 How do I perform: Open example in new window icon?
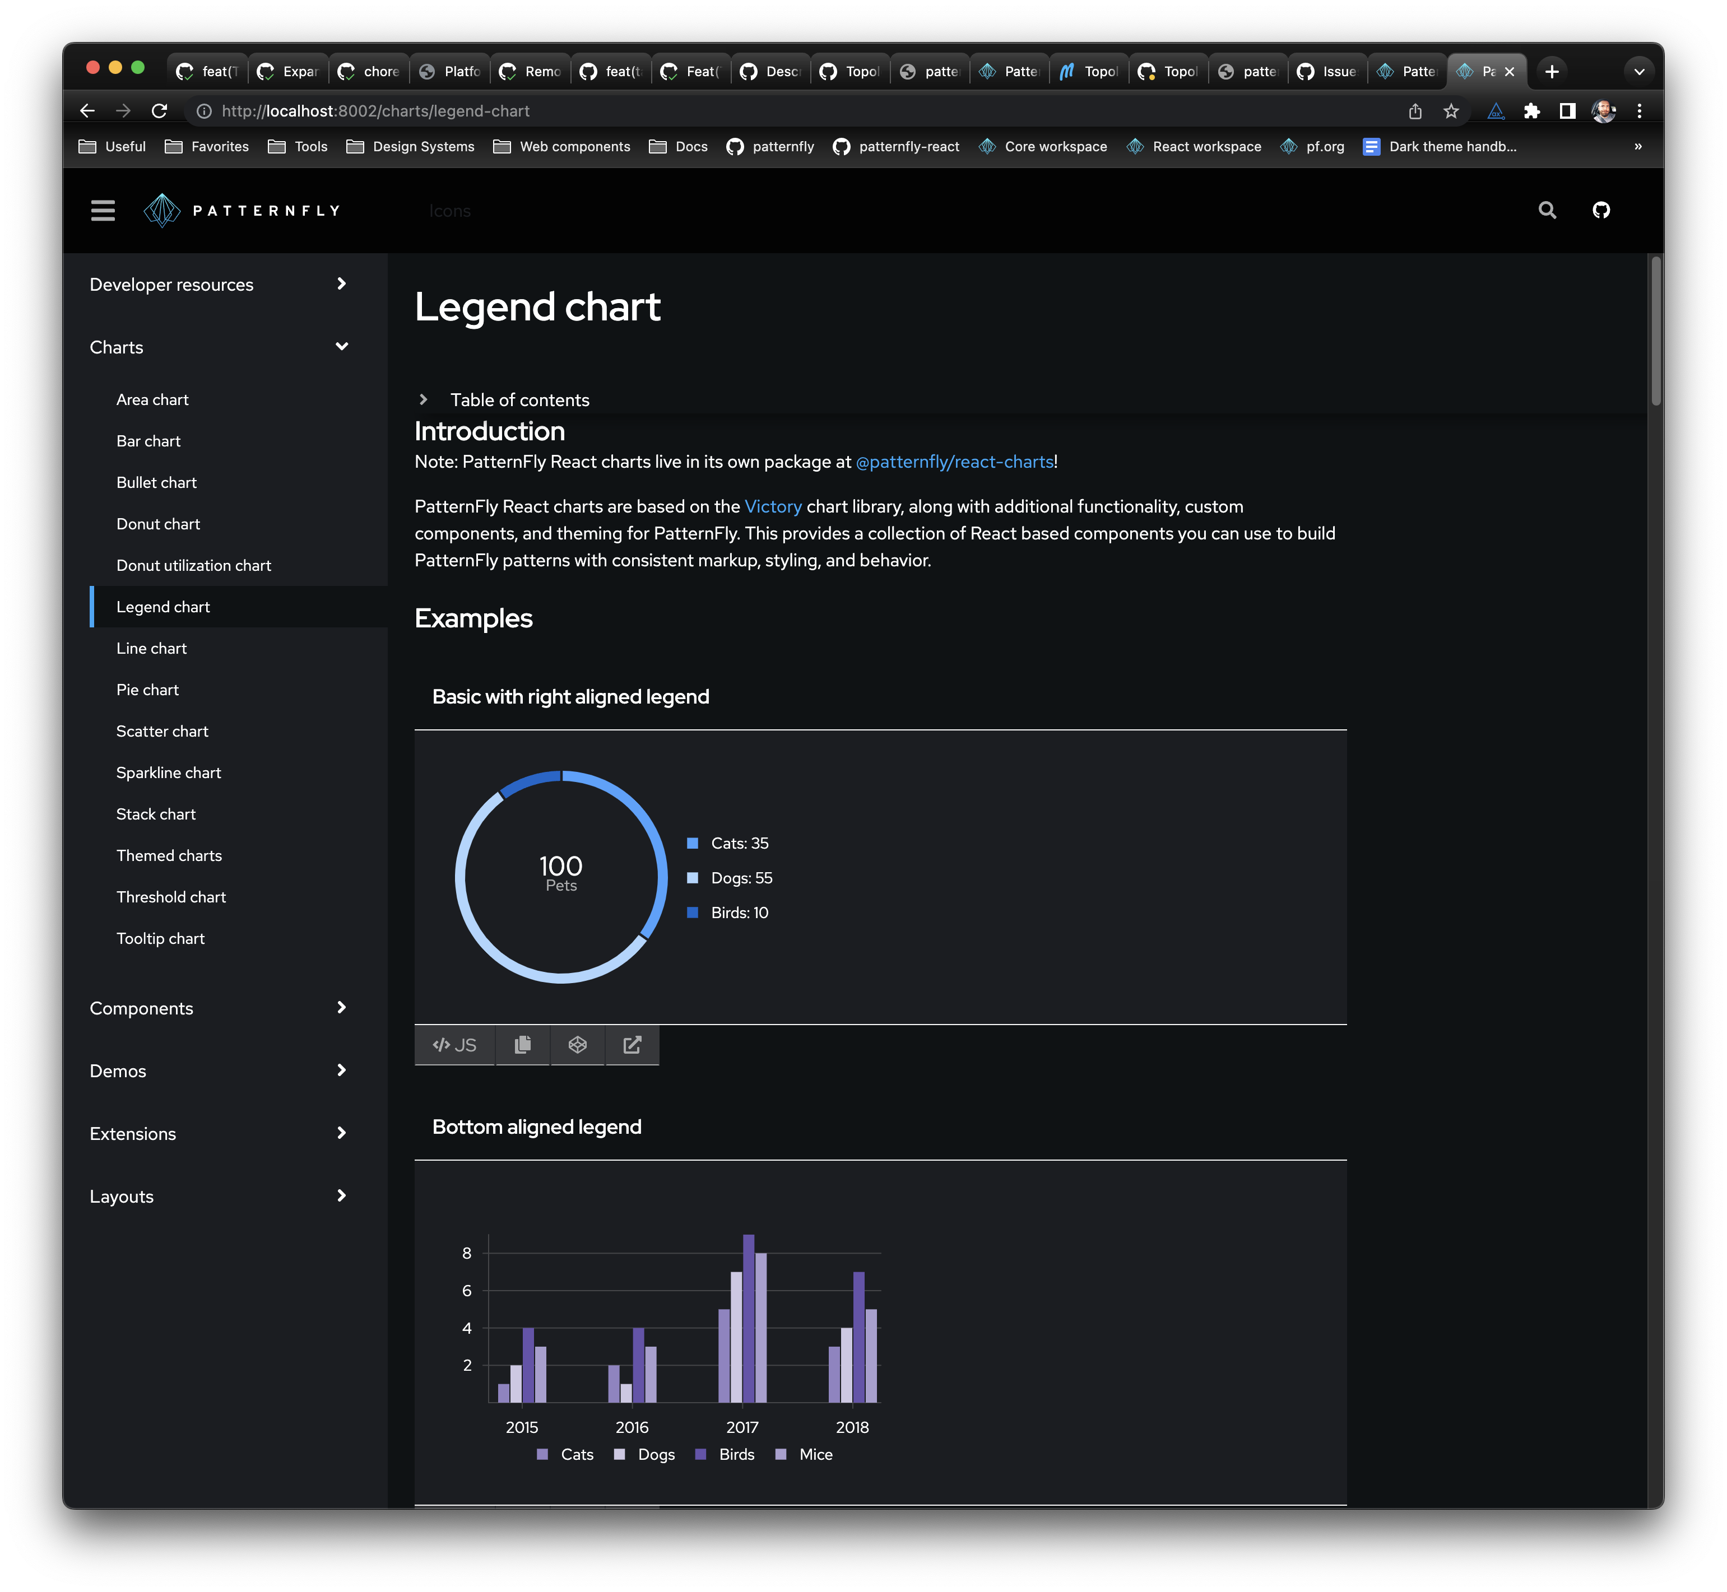click(632, 1045)
